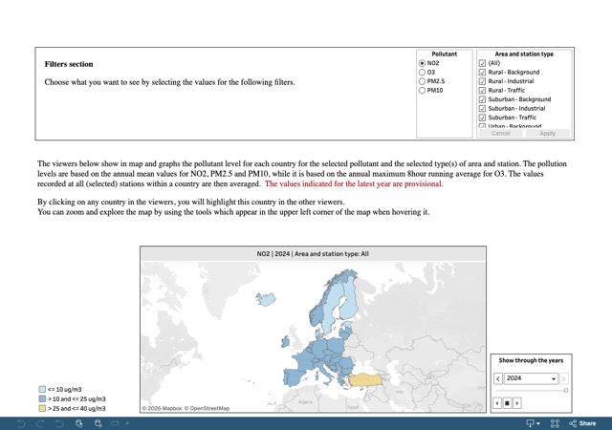Click the 'Area and station type' filter title

click(x=524, y=54)
